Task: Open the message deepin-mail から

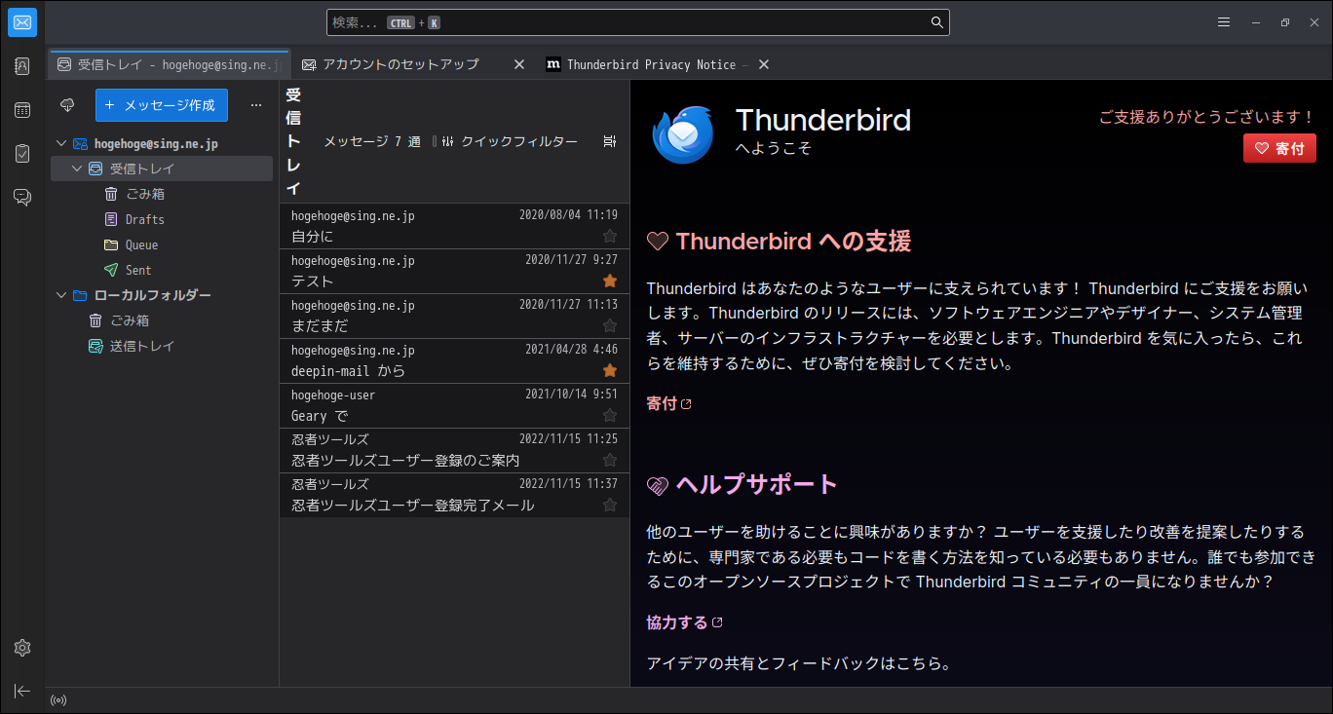Action: coord(454,360)
